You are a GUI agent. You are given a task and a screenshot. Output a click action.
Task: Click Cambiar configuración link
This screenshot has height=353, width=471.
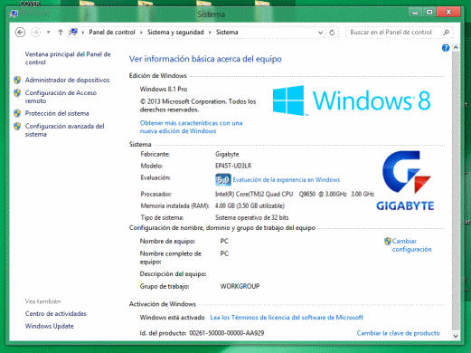click(412, 245)
